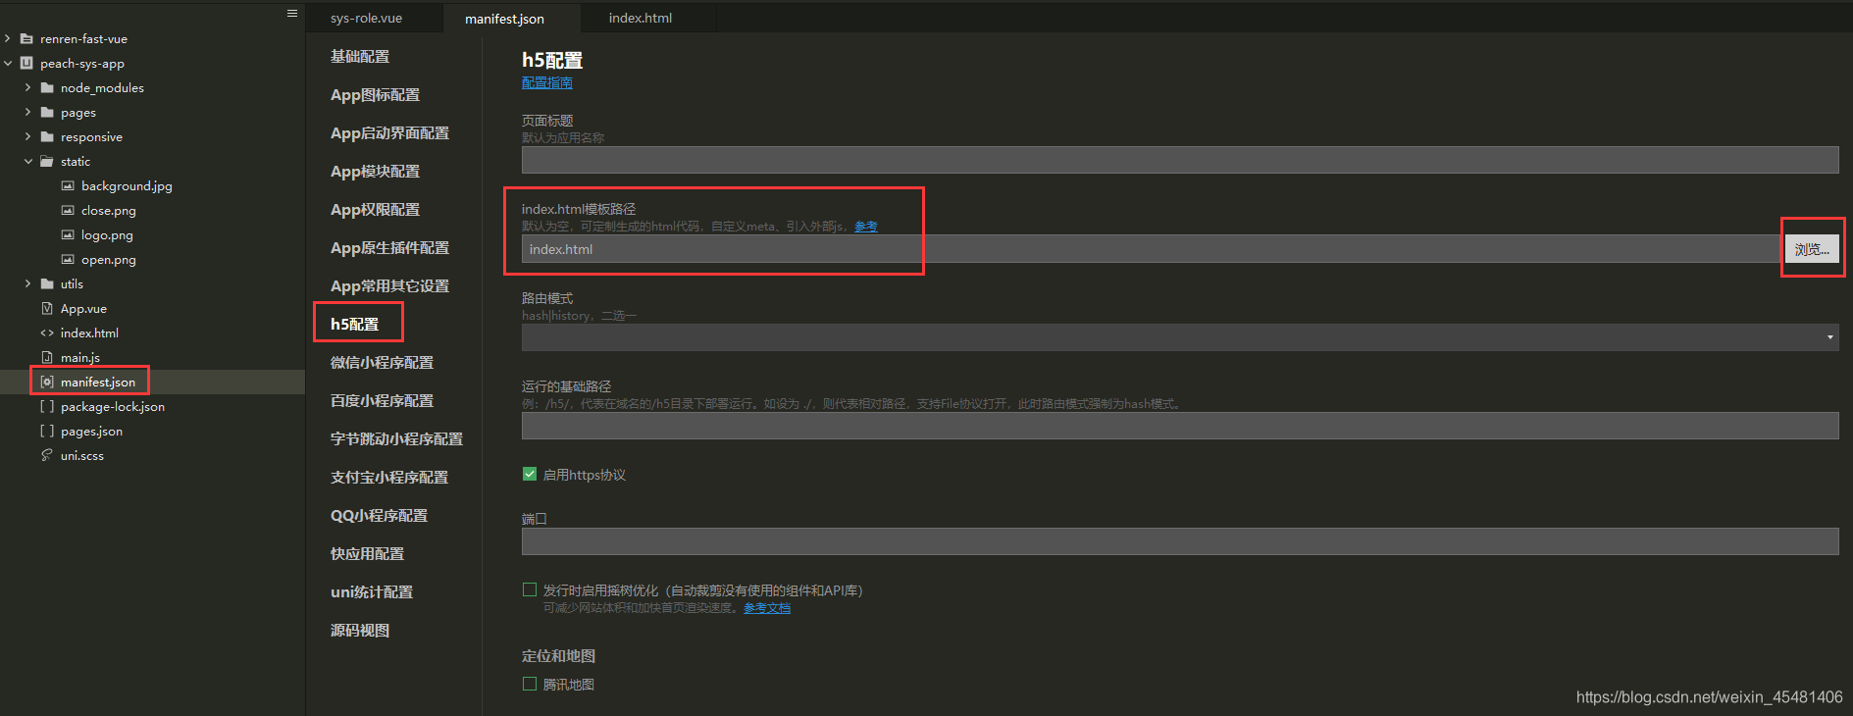This screenshot has width=1853, height=716.
Task: Click the background.jpg image file icon
Action: 68,186
